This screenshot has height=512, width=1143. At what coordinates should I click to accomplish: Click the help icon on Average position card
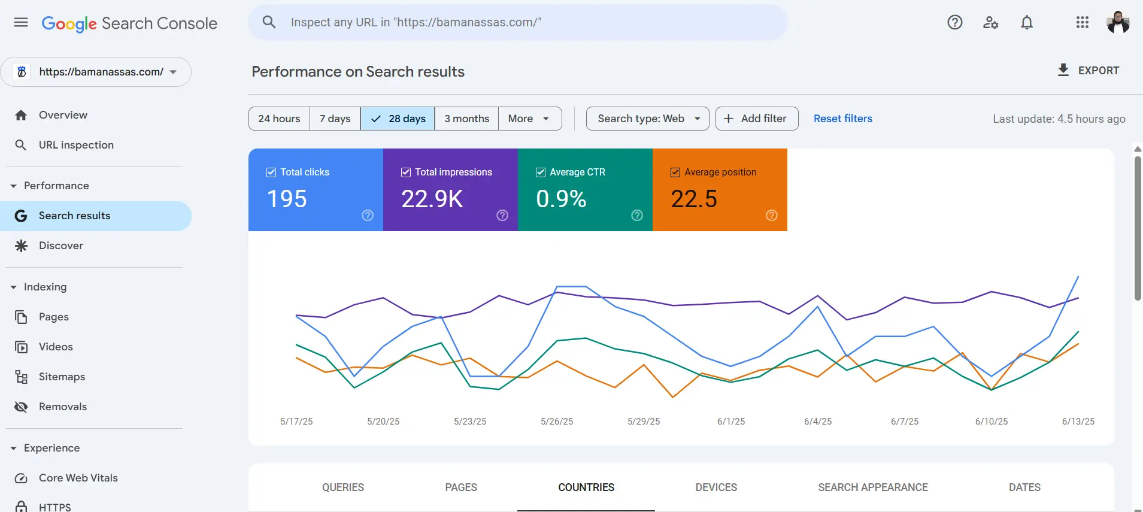click(772, 216)
